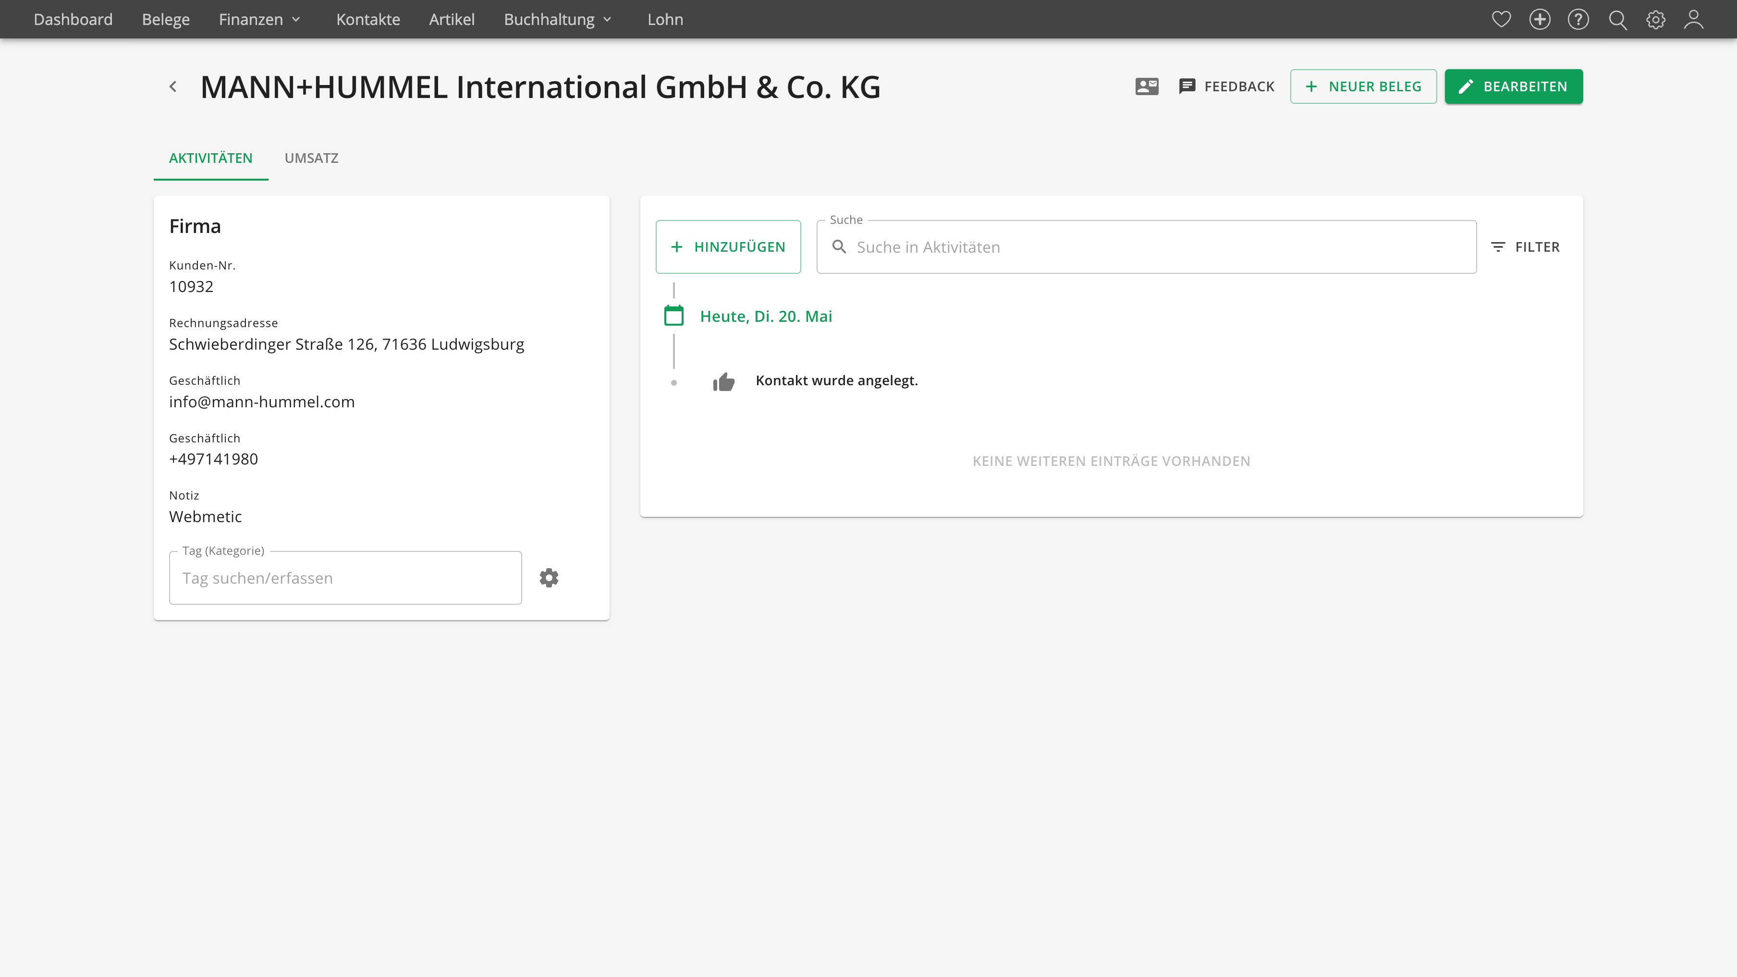This screenshot has height=977, width=1737.
Task: Click the calendar icon beside Heute, Di. 20. Mai
Action: 673,316
